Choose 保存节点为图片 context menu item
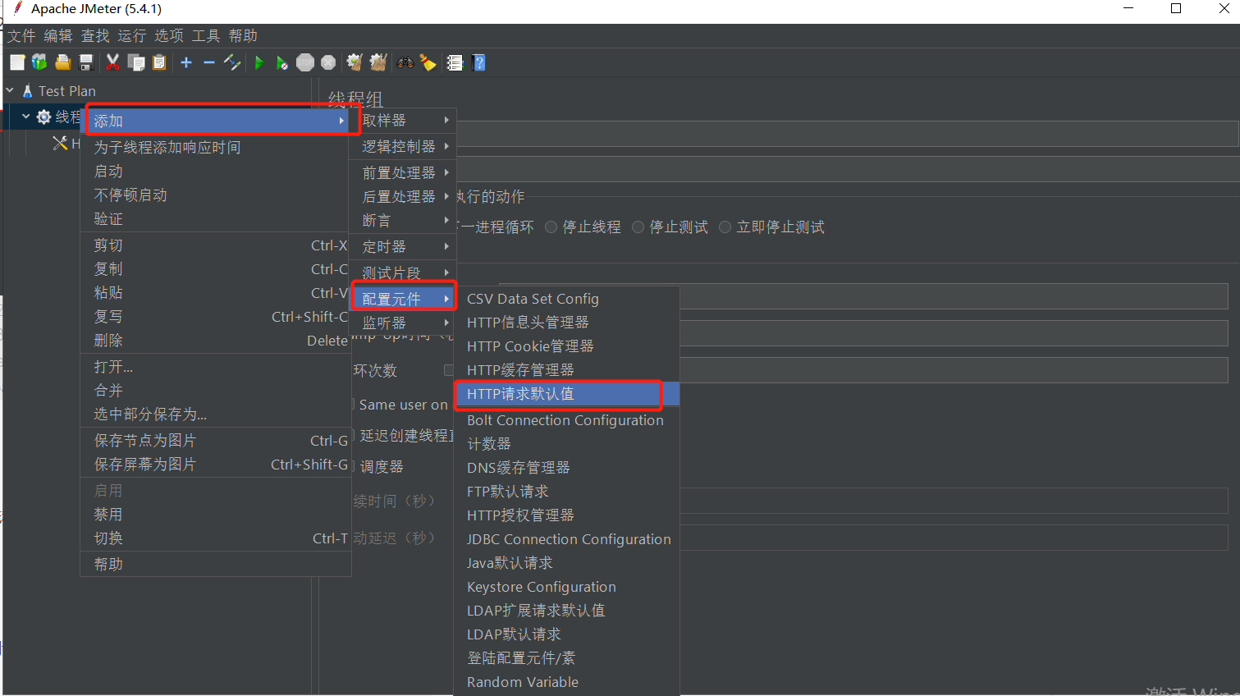 point(216,441)
